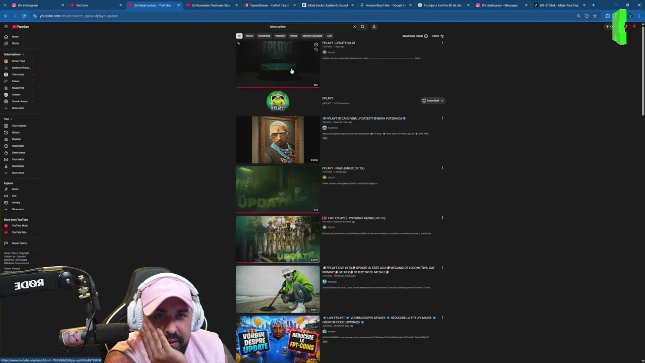Open Theo Zeciu subscription channel

(x=18, y=75)
